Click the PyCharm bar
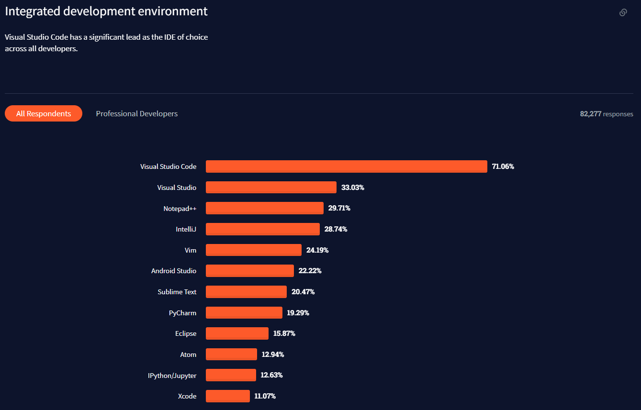 (244, 312)
